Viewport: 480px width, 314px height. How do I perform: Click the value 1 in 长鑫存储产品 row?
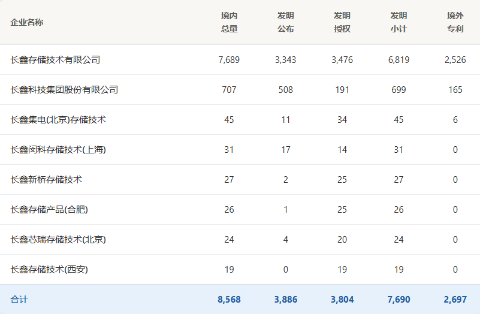coord(286,210)
